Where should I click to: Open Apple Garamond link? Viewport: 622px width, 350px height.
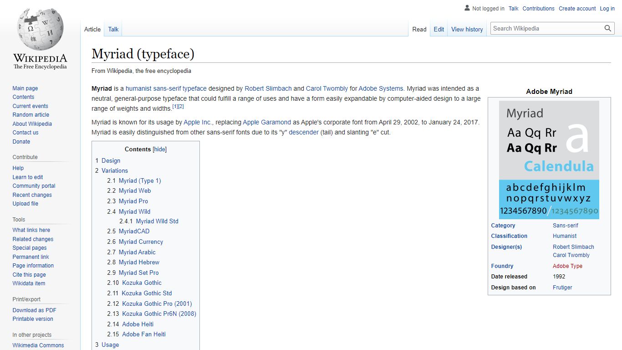(267, 122)
